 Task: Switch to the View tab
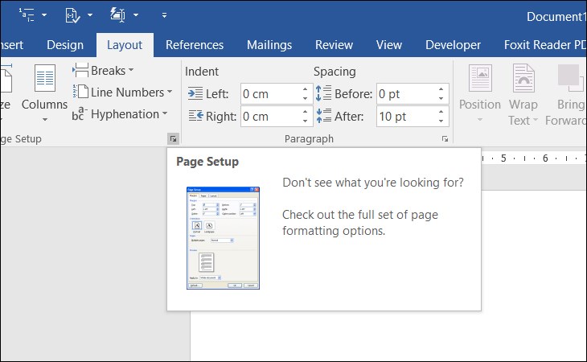389,45
